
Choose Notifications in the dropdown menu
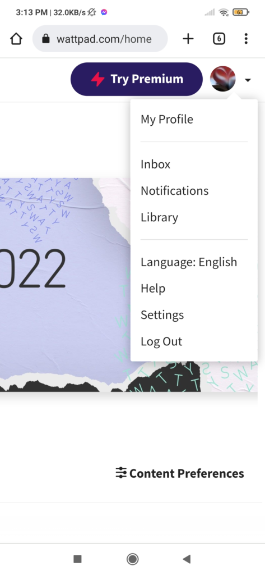coord(175,191)
